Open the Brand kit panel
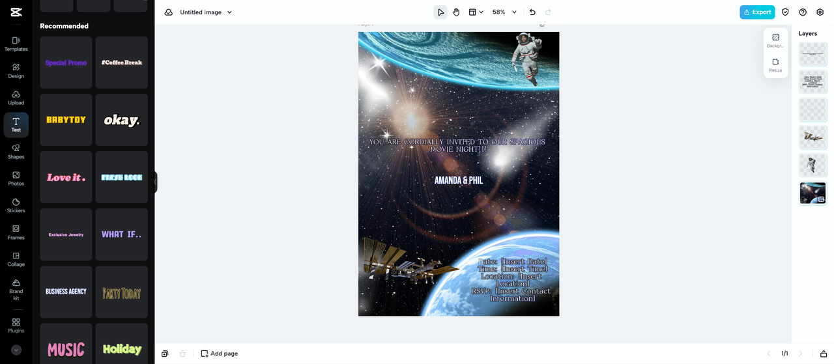The height and width of the screenshot is (364, 834). pyautogui.click(x=16, y=290)
